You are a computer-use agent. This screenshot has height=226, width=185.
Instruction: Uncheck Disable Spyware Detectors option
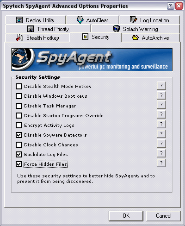(18, 135)
